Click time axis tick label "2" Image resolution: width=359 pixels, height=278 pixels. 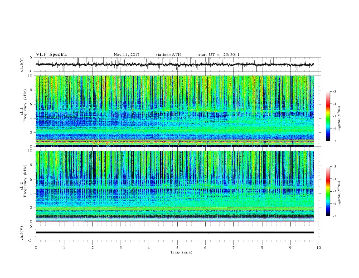(x=92, y=248)
